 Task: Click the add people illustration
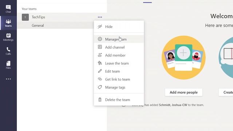[x=183, y=57]
